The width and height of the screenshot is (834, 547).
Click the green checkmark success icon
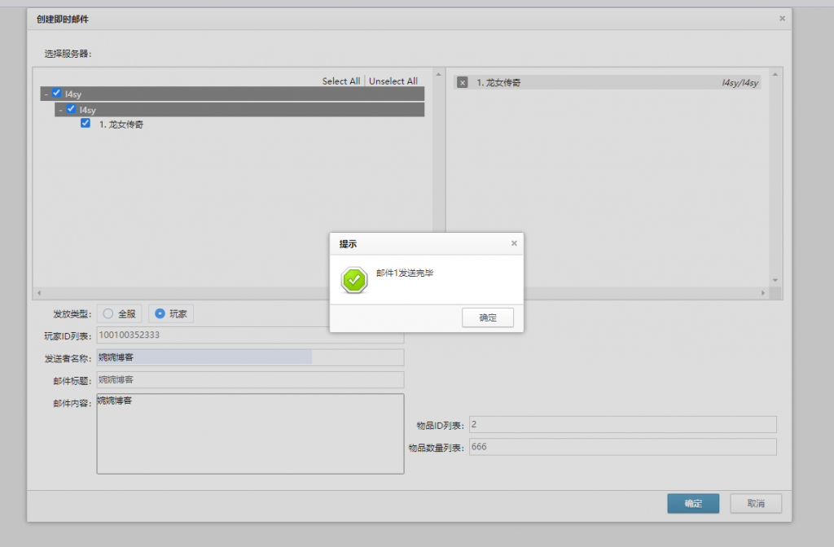point(353,280)
